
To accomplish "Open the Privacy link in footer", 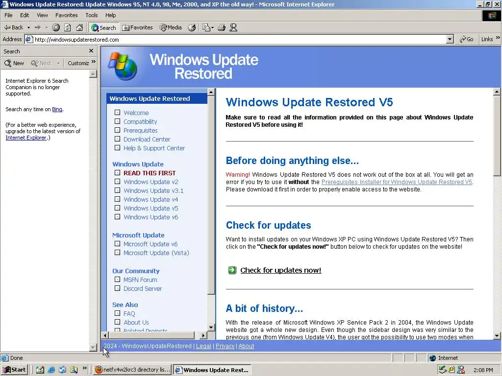I will pyautogui.click(x=225, y=346).
